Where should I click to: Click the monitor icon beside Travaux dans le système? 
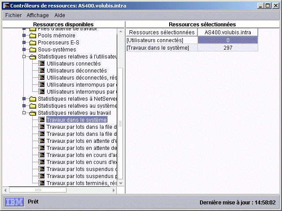[41, 120]
